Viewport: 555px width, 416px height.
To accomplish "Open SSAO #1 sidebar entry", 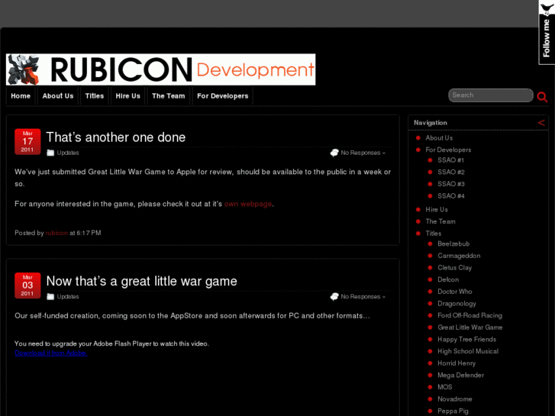I will point(450,160).
